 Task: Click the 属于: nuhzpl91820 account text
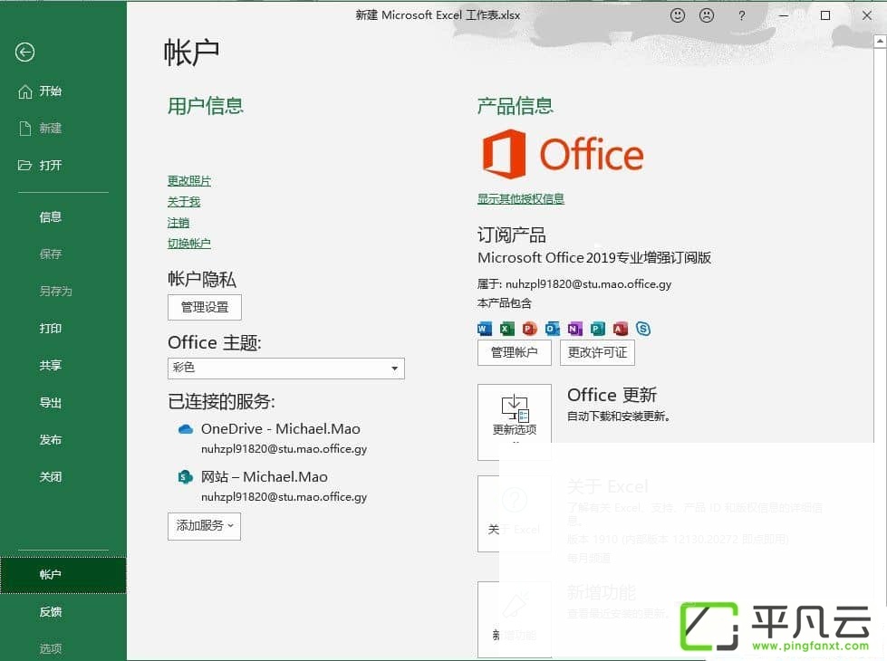(x=574, y=284)
